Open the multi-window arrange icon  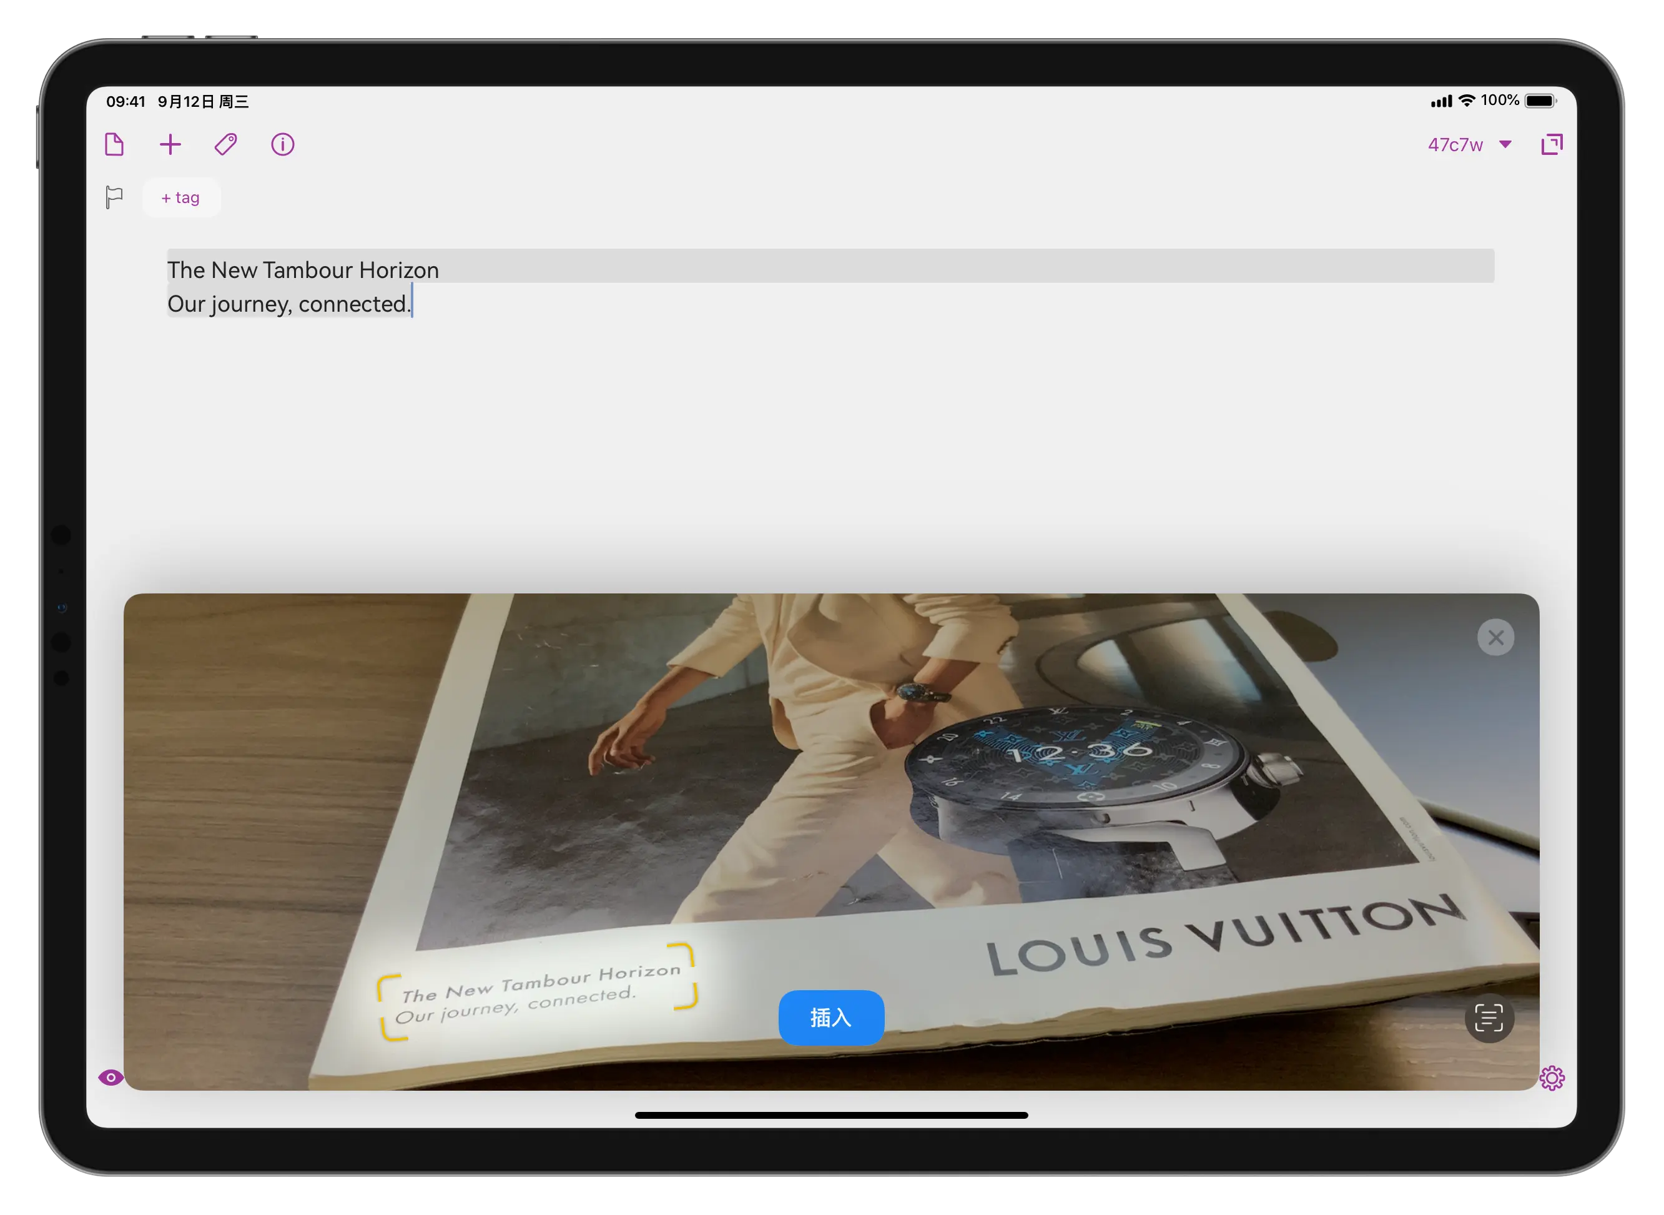tap(1551, 144)
